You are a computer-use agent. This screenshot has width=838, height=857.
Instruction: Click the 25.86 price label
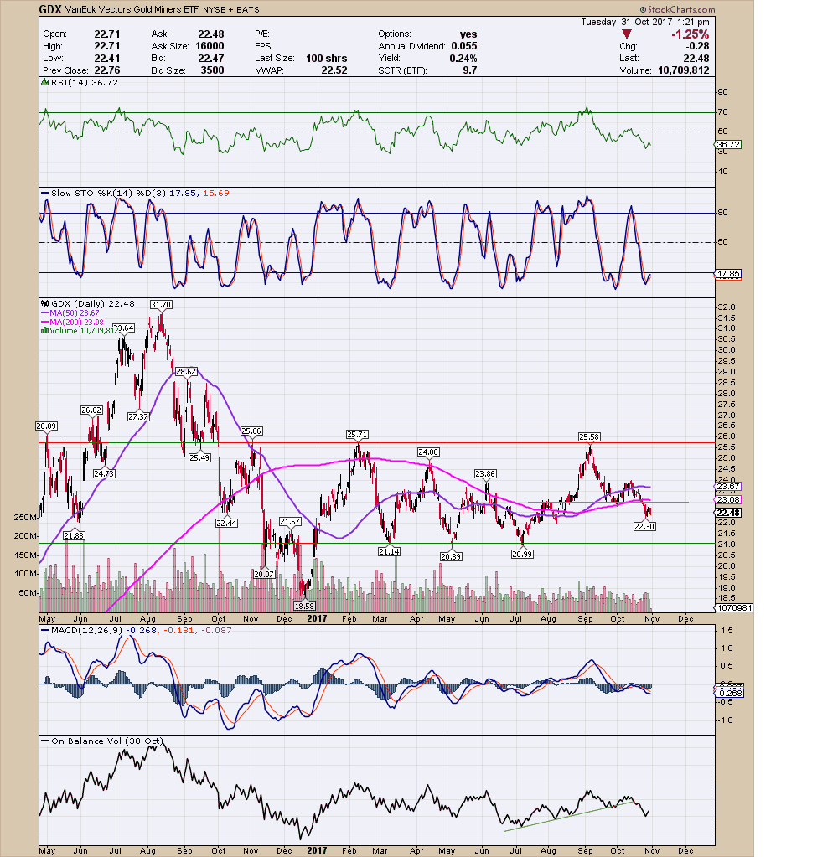click(x=251, y=431)
